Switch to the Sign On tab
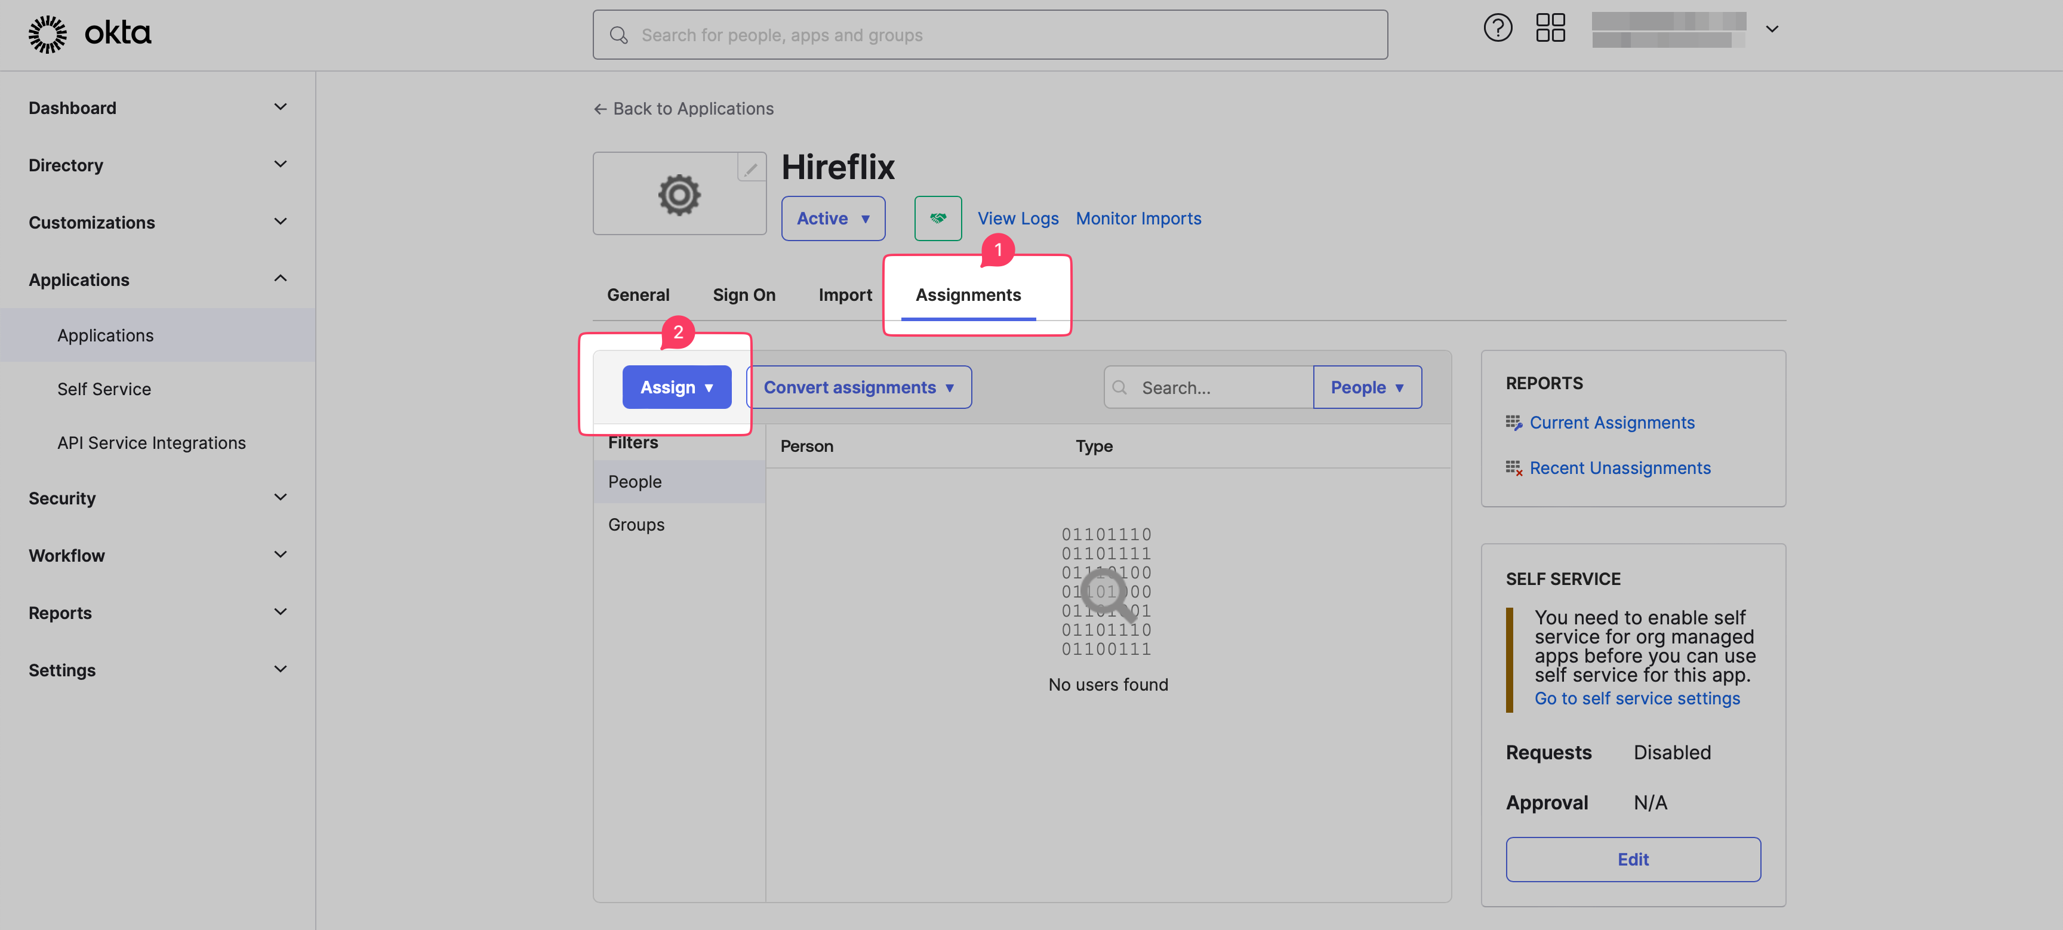Viewport: 2063px width, 930px height. (744, 295)
